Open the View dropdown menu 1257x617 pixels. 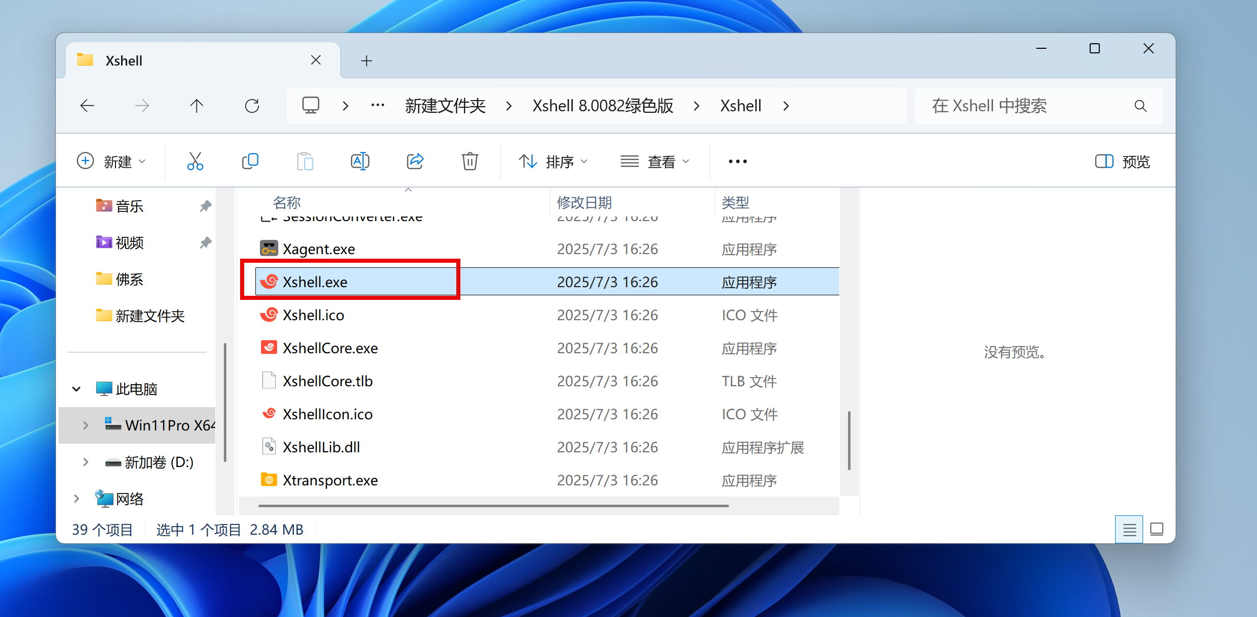click(655, 162)
